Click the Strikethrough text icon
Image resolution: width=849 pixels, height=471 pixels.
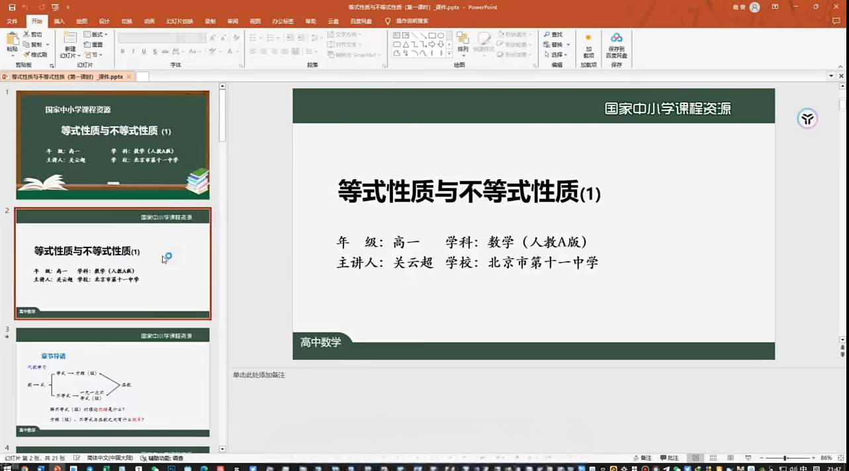click(166, 50)
